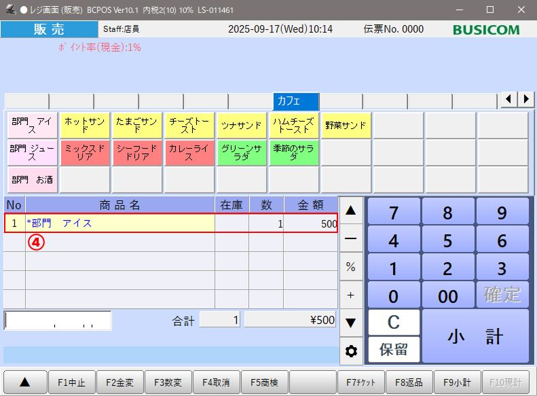Select the カフェ category tab
This screenshot has height=396, width=537.
pyautogui.click(x=295, y=101)
